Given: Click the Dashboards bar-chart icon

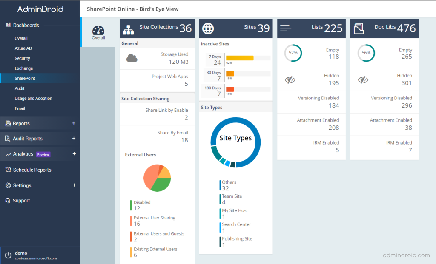Looking at the screenshot, I should pos(8,25).
